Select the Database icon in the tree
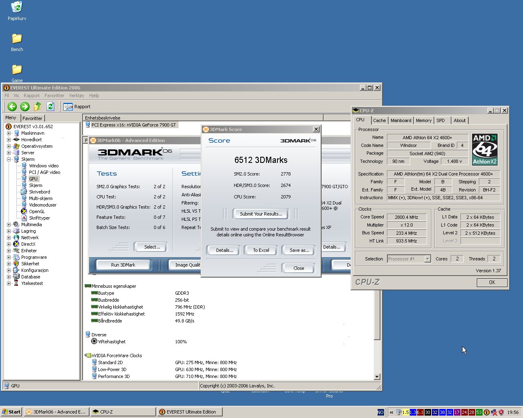Viewport: 523px width, 418px height. click(x=16, y=277)
